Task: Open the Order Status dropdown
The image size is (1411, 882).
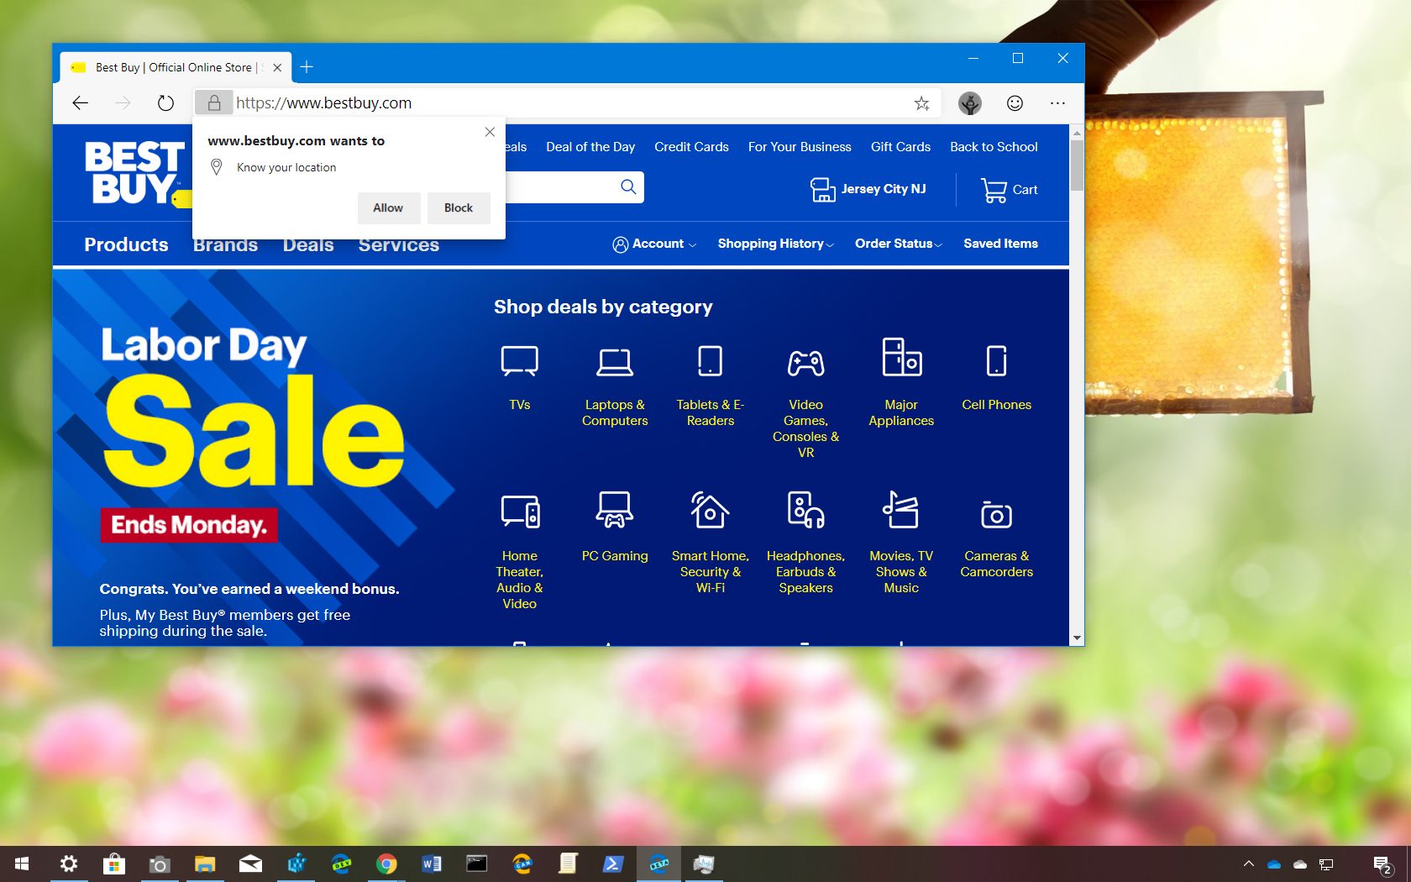Action: pyautogui.click(x=894, y=244)
